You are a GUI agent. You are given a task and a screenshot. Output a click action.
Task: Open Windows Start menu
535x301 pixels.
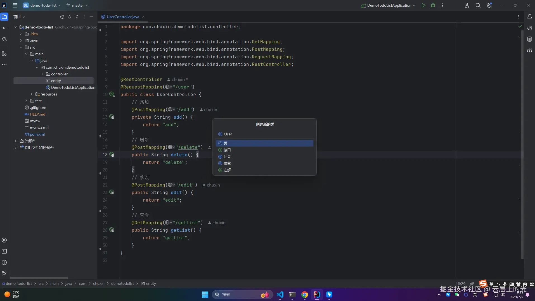[x=205, y=295]
